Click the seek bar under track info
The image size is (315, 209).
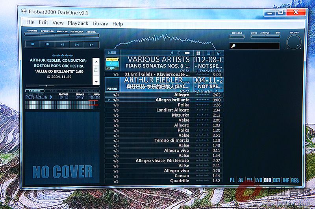coord(62,86)
